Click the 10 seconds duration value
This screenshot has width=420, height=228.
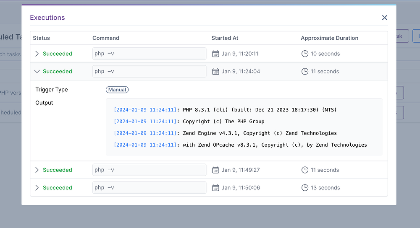click(x=325, y=54)
